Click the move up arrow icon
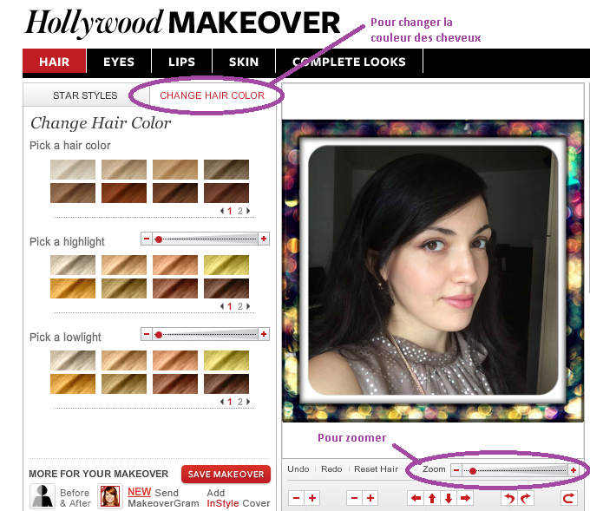The image size is (590, 511). (432, 498)
